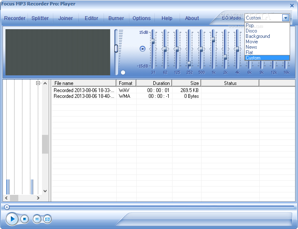This screenshot has height=229, width=298.
Task: Choose Pop from the EQ list
Action: click(267, 25)
